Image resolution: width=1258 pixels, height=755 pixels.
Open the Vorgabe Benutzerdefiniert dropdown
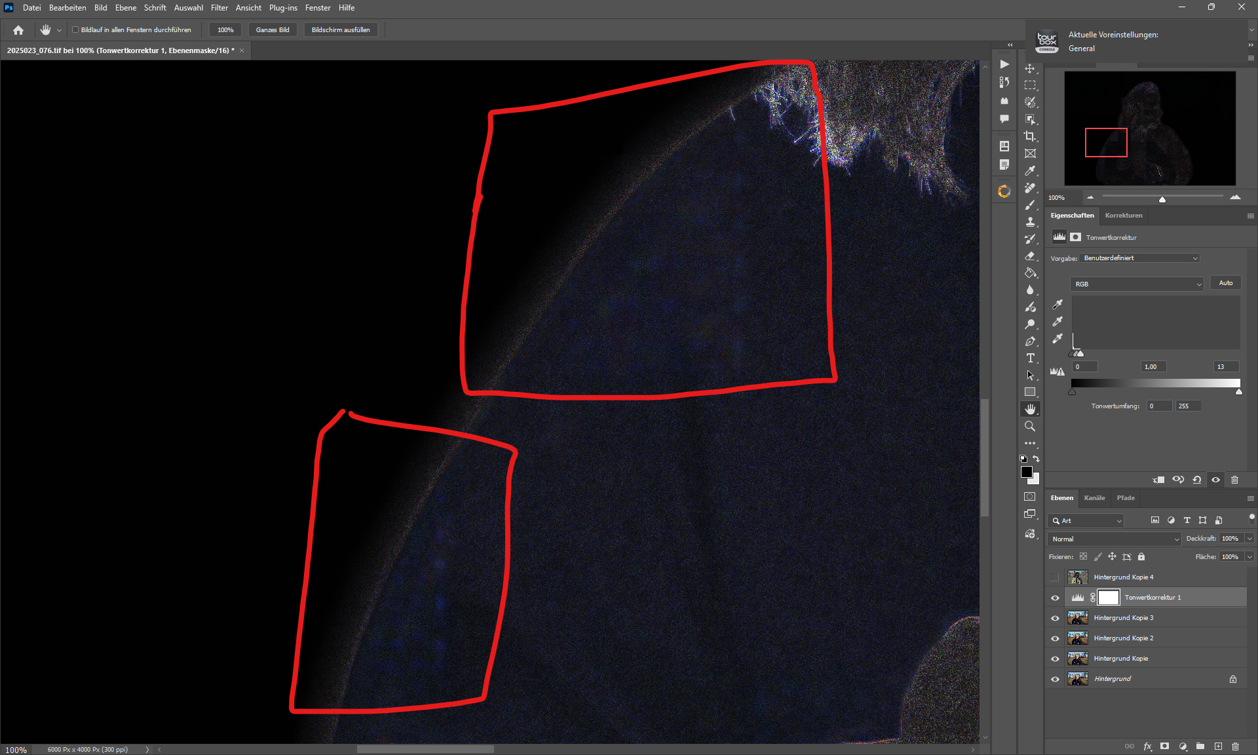click(1139, 258)
